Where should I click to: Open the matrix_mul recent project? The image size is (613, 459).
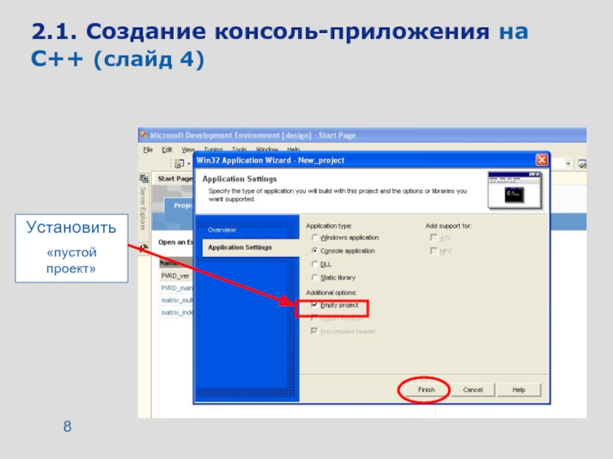coord(177,300)
